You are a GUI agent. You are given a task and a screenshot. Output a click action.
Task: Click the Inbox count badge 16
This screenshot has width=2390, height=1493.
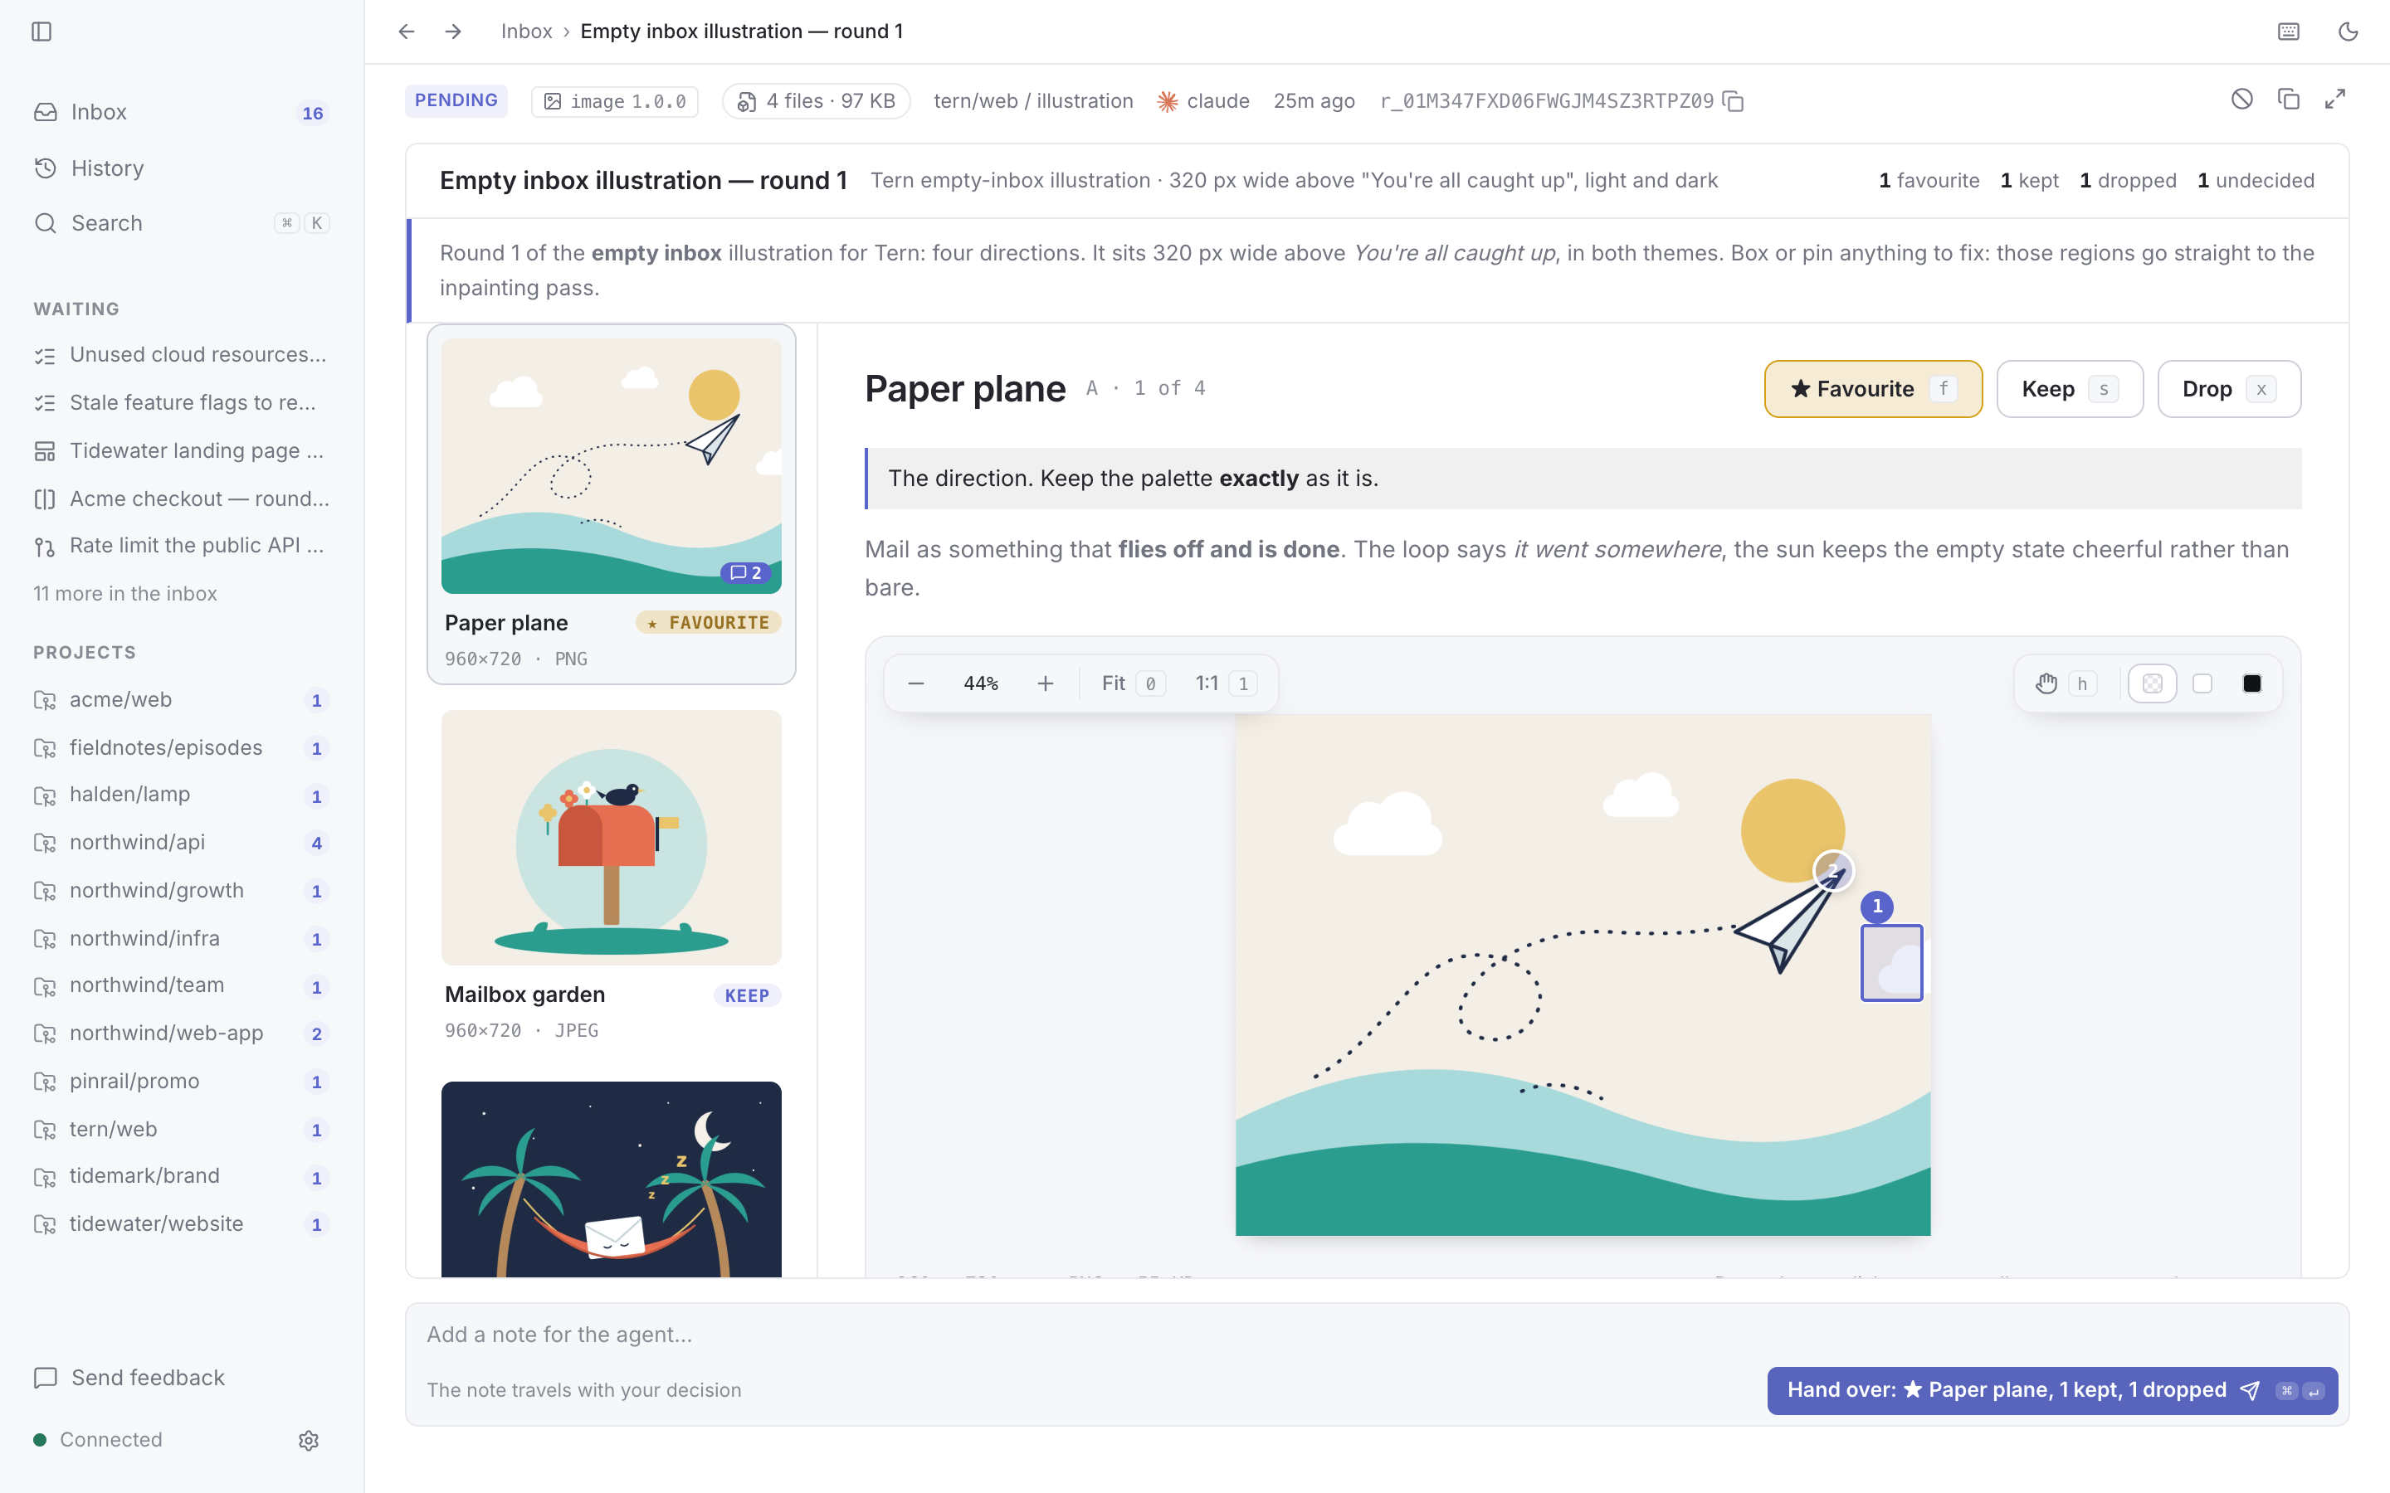click(x=312, y=114)
